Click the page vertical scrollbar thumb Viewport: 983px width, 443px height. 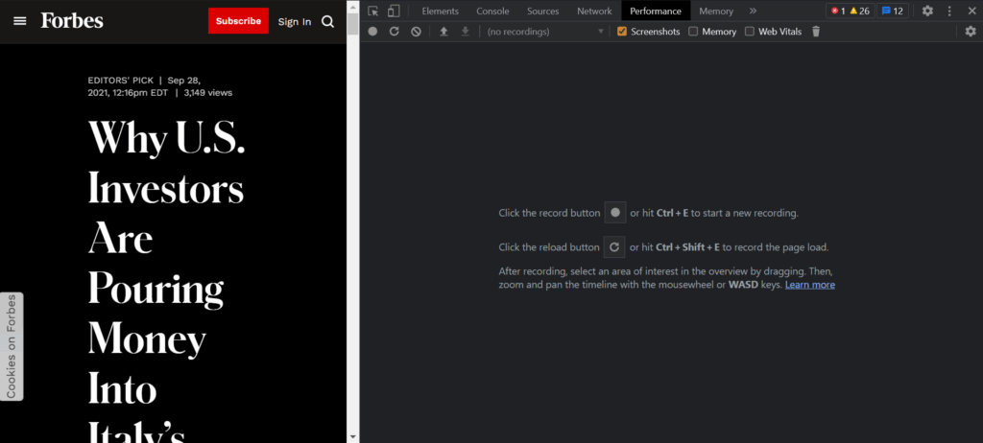coord(353,24)
